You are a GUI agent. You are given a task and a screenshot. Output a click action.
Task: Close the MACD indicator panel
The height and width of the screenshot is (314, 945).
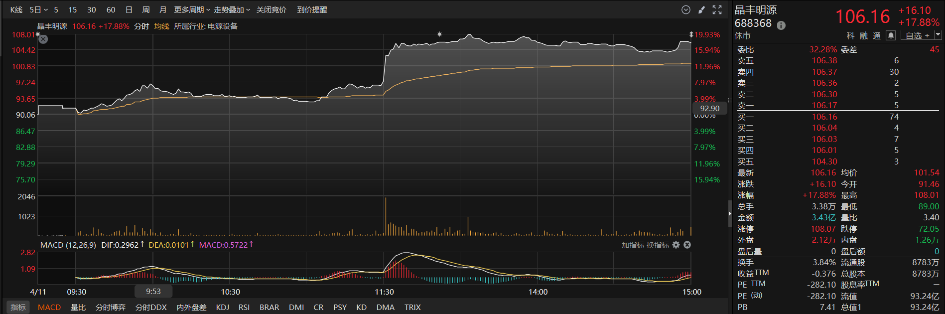[x=687, y=245]
